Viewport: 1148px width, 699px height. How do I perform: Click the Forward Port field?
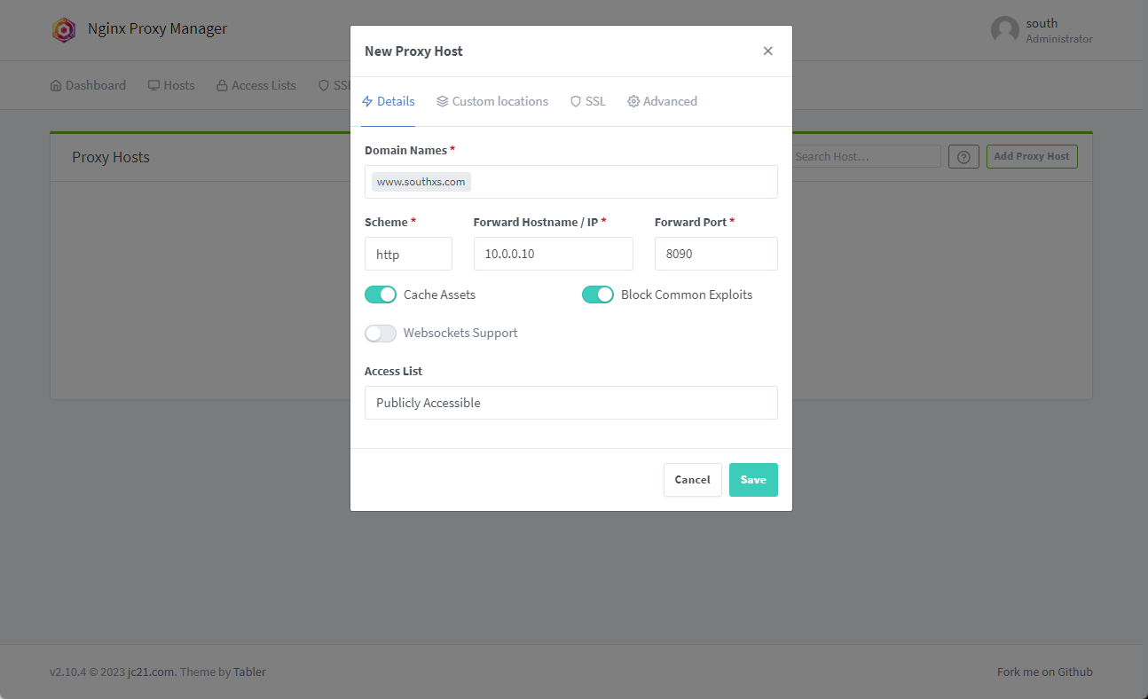click(715, 254)
